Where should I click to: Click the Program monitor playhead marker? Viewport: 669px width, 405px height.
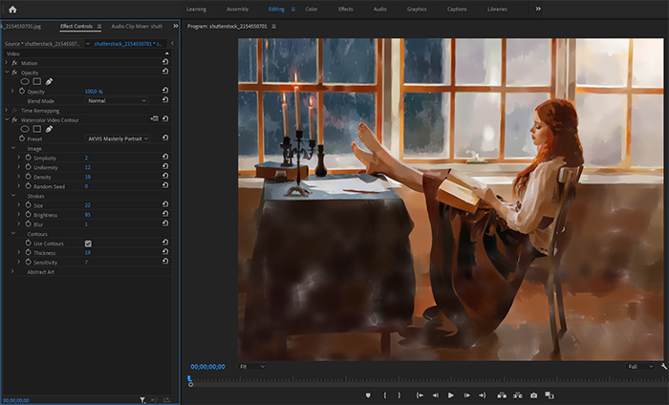190,379
